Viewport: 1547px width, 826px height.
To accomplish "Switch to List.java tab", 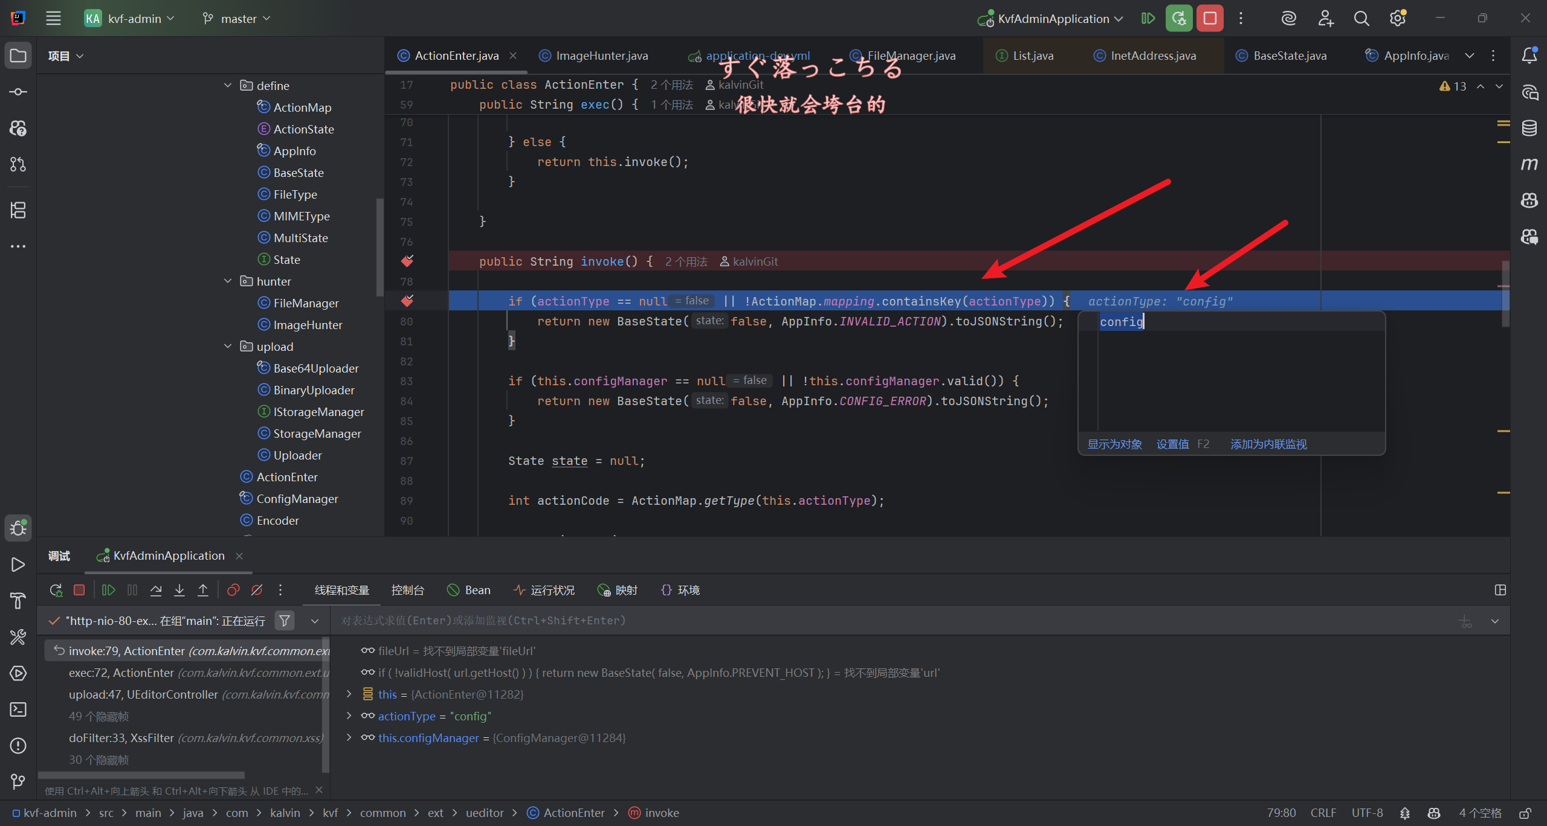I will [x=1025, y=56].
